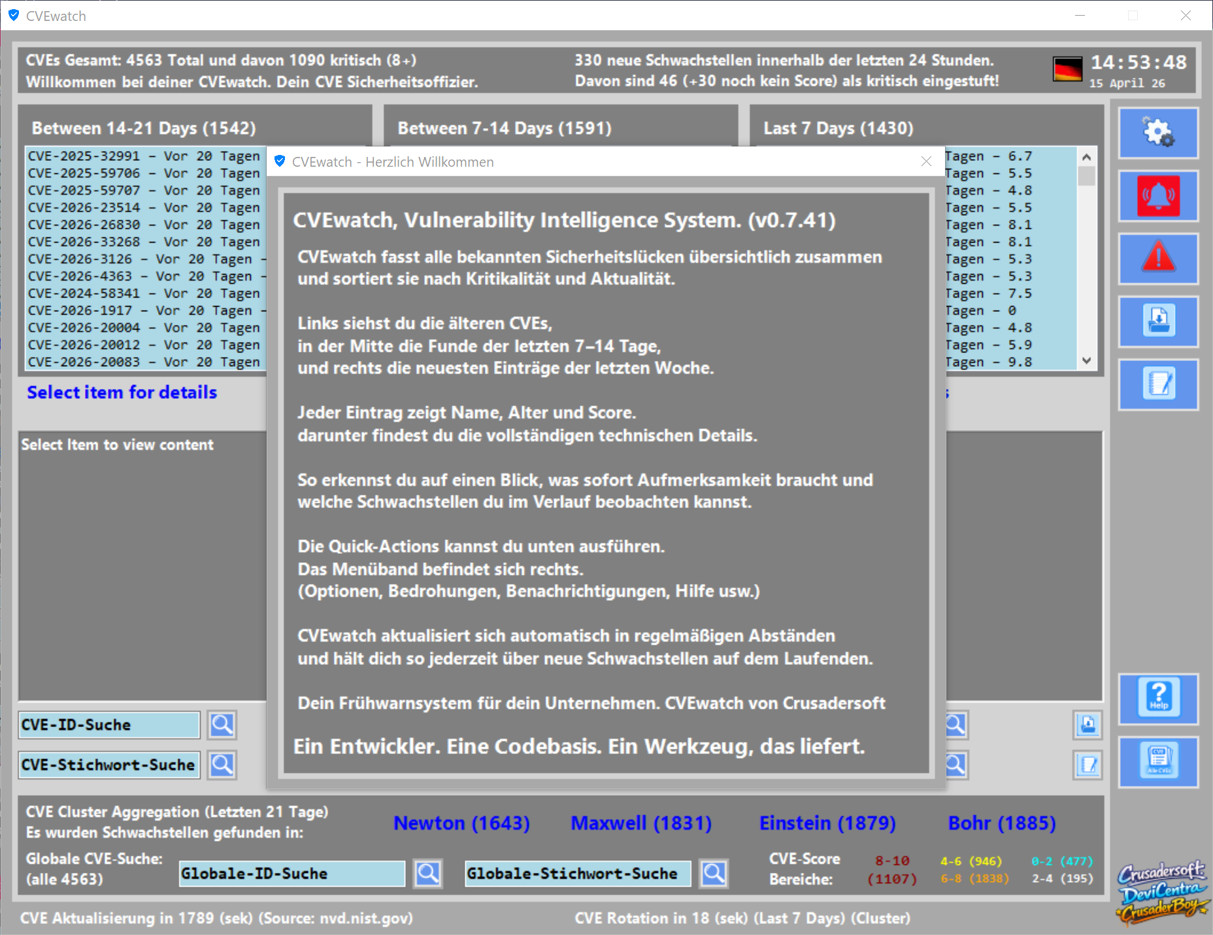The height and width of the screenshot is (935, 1213).
Task: Open the red warning triangle threats icon
Action: tap(1157, 259)
